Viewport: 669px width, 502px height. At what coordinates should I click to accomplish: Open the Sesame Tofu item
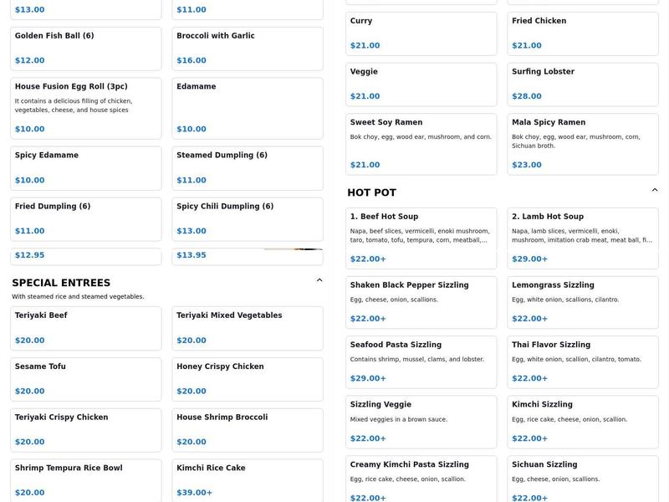point(84,377)
